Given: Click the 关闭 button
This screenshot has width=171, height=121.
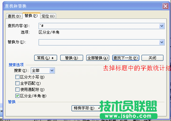Looking at the screenshot, I should pyautogui.click(x=152, y=58).
